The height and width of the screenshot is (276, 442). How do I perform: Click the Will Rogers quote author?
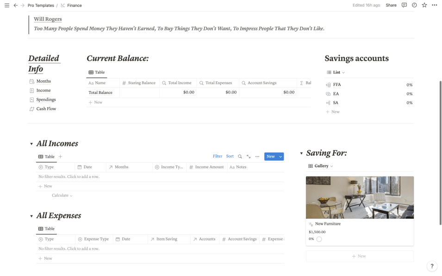click(x=48, y=19)
